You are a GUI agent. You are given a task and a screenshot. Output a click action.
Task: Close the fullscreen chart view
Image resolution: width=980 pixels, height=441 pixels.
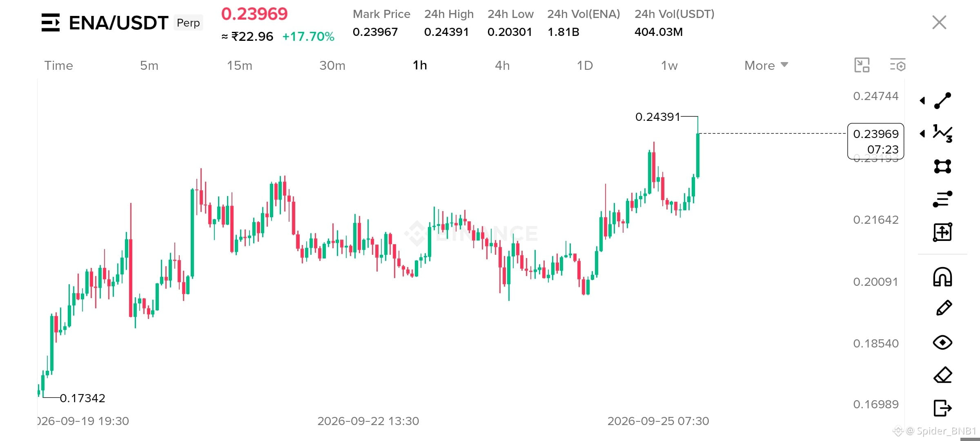[x=939, y=22]
